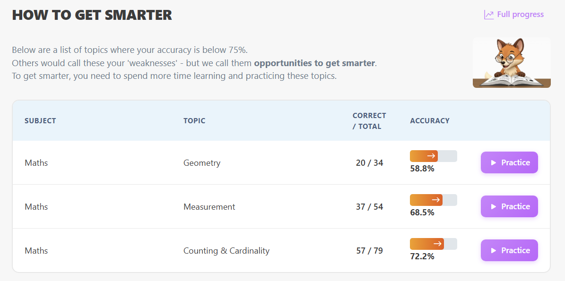This screenshot has height=281, width=565.
Task: Select the Geometry topic name
Action: click(202, 163)
